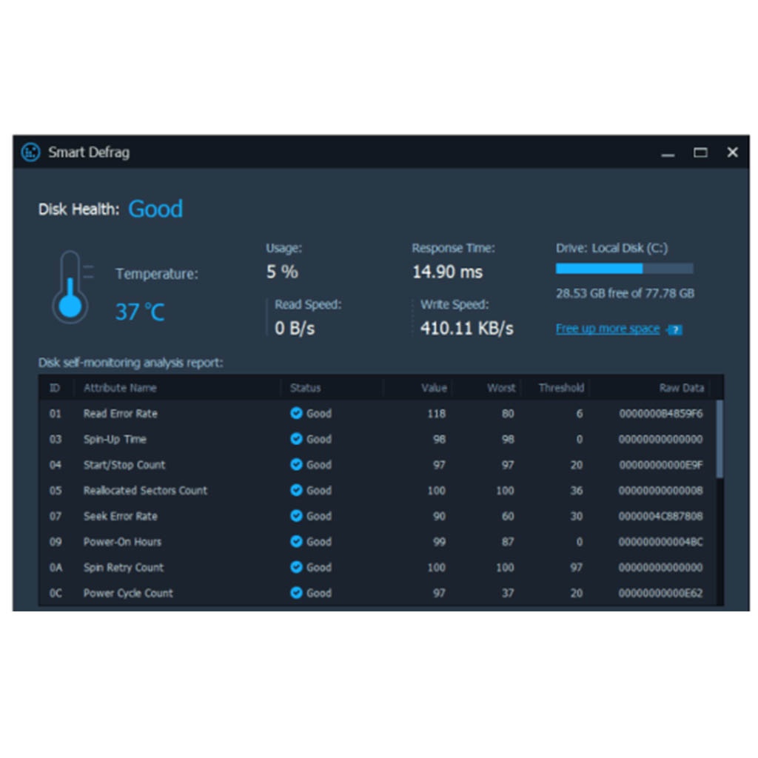Click the Raw Data column header
Viewport: 758px width, 758px height.
682,388
